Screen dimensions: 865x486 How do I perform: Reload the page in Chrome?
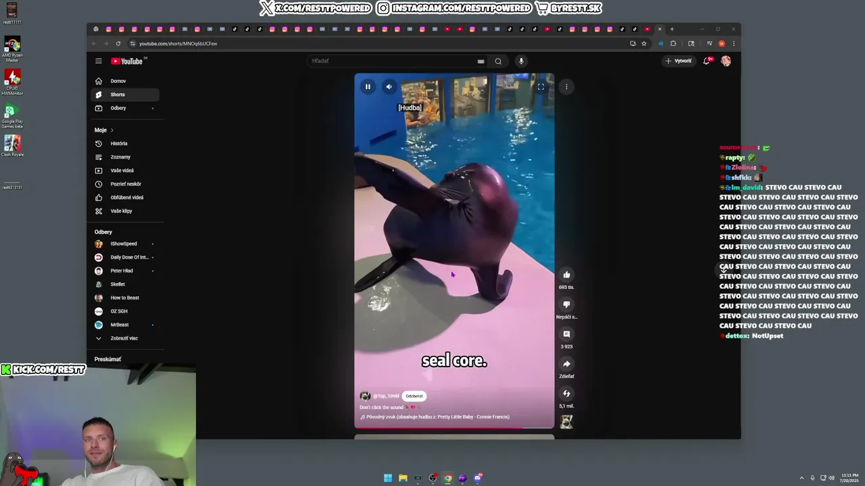coord(118,43)
